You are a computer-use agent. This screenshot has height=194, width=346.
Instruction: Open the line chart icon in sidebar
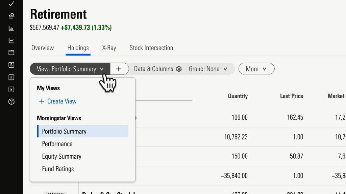coord(11,41)
